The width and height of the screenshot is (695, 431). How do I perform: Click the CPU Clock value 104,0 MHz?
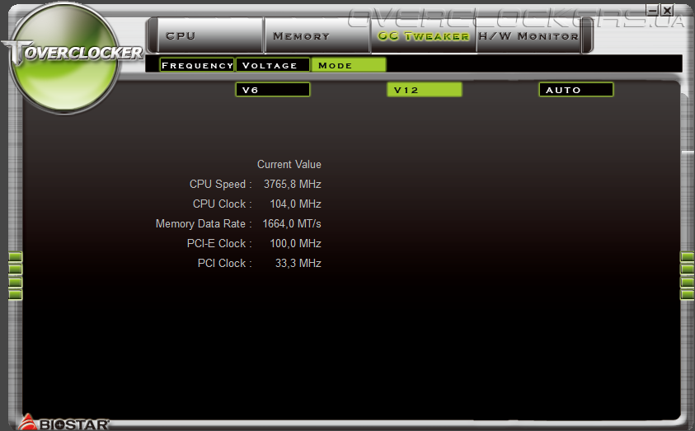[296, 204]
